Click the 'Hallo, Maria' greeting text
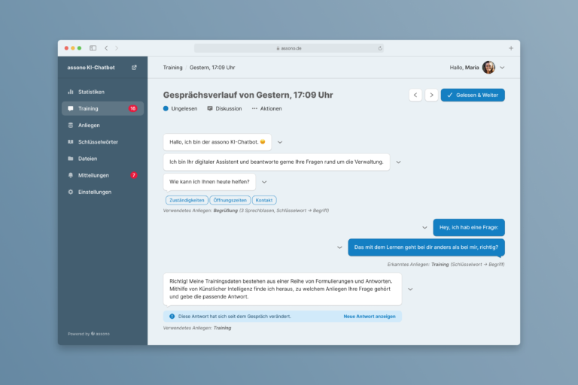Viewport: 578px width, 385px height. [x=464, y=68]
